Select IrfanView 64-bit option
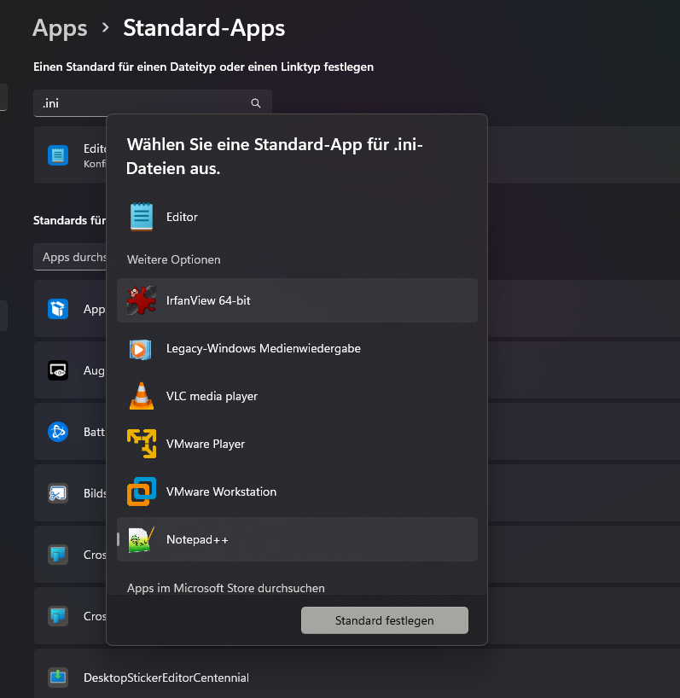 297,300
